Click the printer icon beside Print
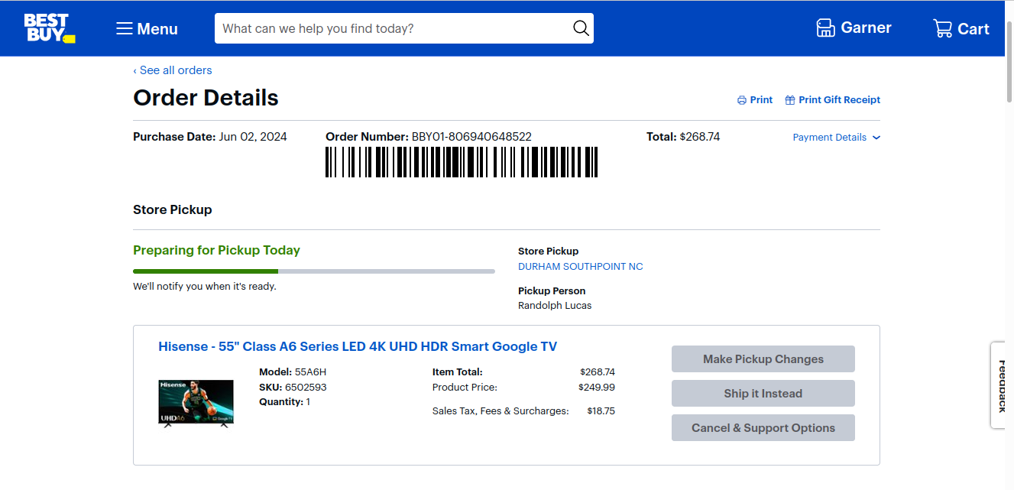The width and height of the screenshot is (1014, 490). click(741, 100)
